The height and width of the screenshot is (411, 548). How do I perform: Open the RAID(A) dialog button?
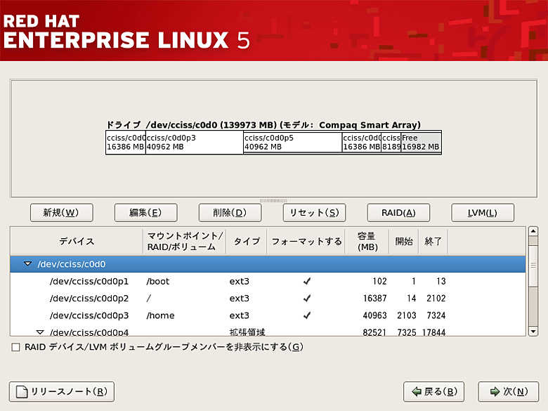click(398, 213)
